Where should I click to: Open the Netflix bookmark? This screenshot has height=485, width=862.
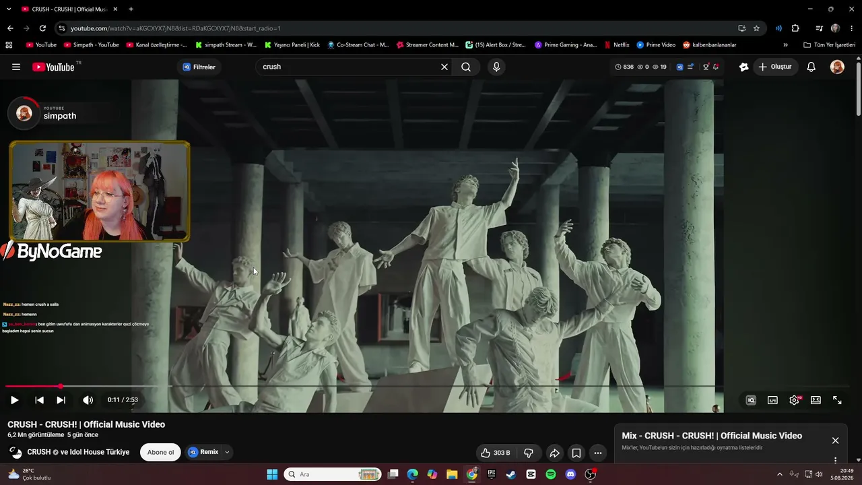click(x=617, y=45)
